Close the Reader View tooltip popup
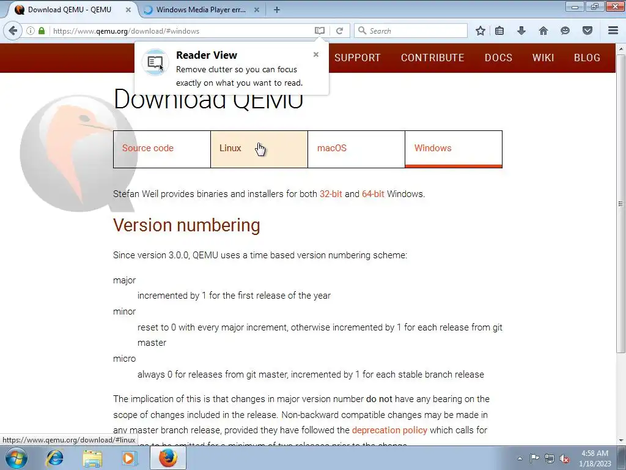Screen dimensions: 626x470 pos(316,54)
